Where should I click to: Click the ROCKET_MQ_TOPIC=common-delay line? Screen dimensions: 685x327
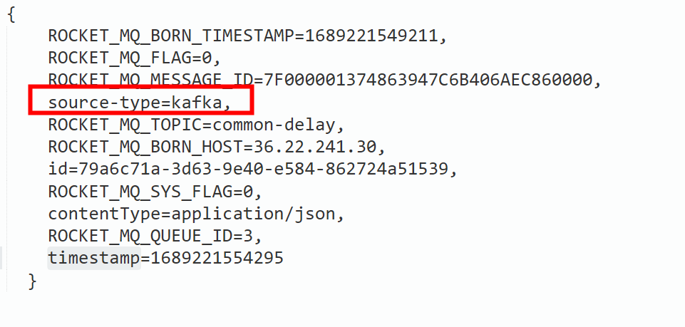click(x=197, y=125)
